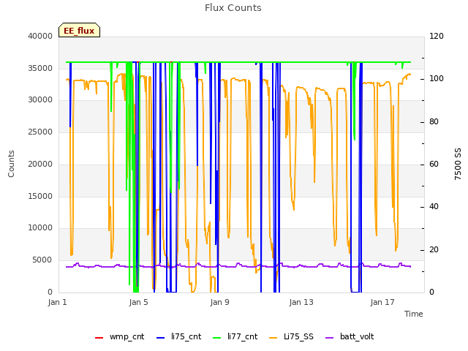Click the 25000 left axis value

pos(40,132)
